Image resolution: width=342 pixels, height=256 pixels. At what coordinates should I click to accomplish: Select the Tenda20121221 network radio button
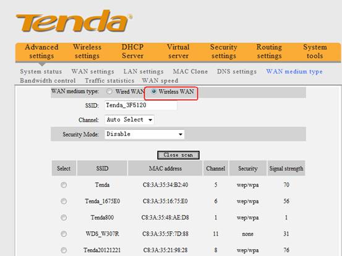click(64, 250)
